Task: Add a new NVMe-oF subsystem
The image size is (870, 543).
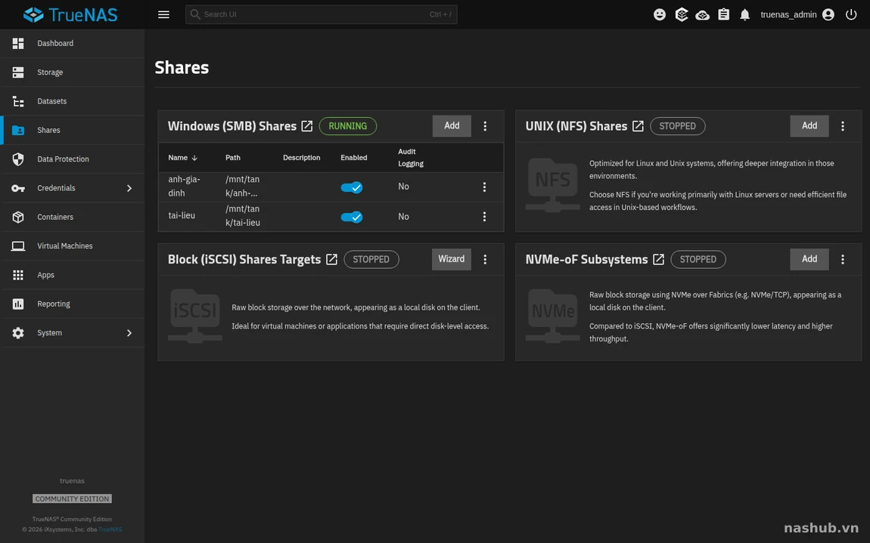Action: pyautogui.click(x=809, y=259)
